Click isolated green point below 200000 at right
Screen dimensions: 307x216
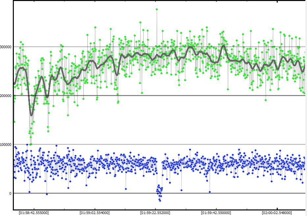[266, 100]
